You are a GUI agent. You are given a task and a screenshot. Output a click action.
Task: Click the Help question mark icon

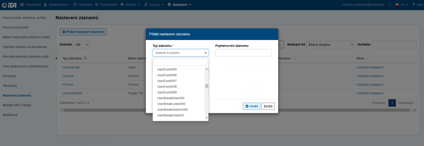pyautogui.click(x=416, y=5)
